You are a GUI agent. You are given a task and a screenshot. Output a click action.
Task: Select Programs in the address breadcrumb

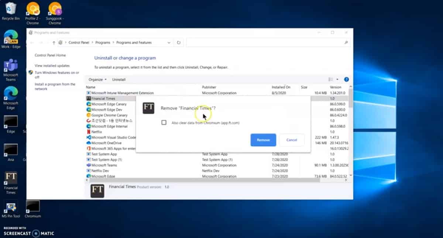click(103, 43)
